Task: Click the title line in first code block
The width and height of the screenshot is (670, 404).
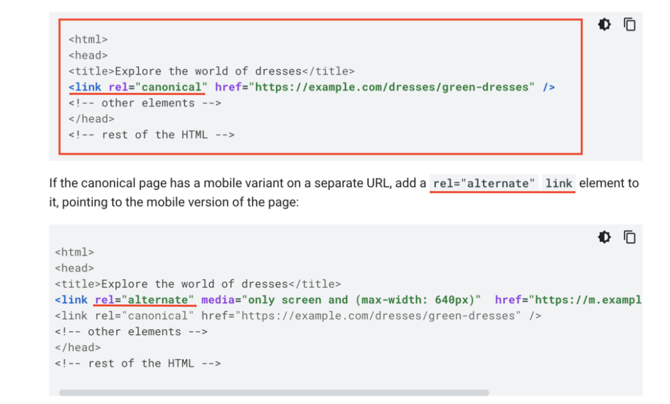Action: pos(211,71)
